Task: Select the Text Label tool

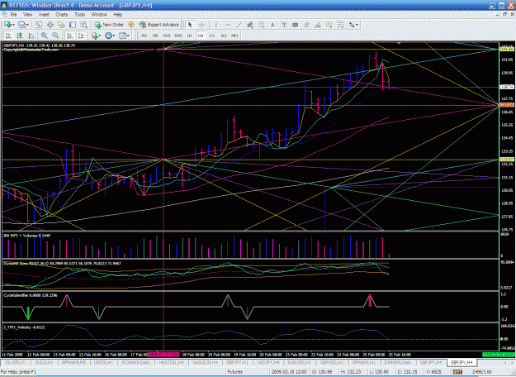Action: click(x=284, y=25)
